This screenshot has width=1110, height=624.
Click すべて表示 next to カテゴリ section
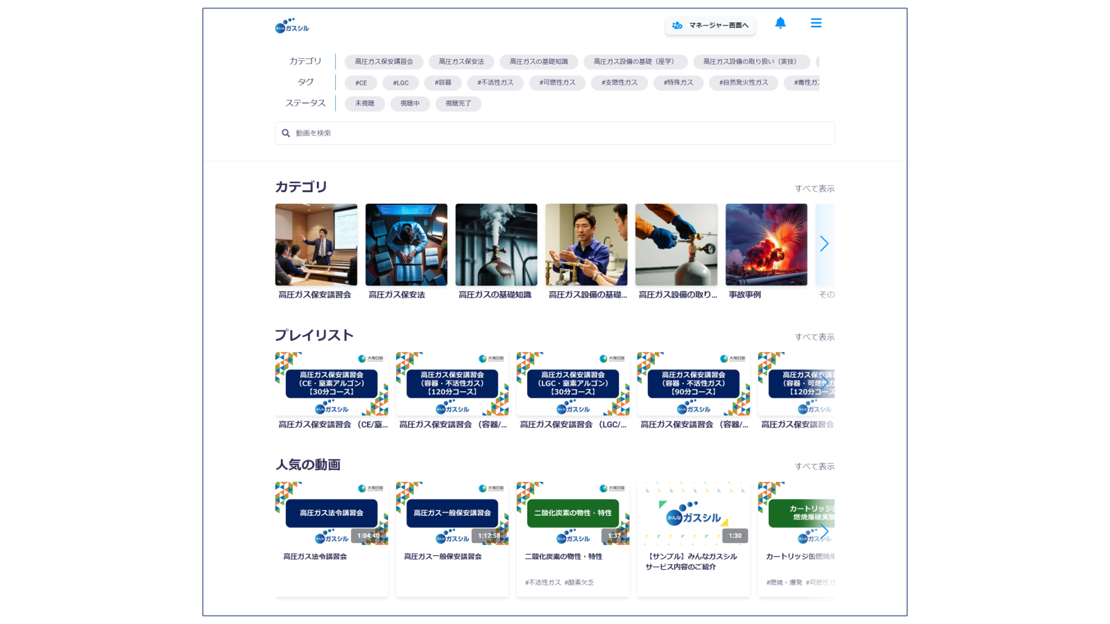pos(815,188)
